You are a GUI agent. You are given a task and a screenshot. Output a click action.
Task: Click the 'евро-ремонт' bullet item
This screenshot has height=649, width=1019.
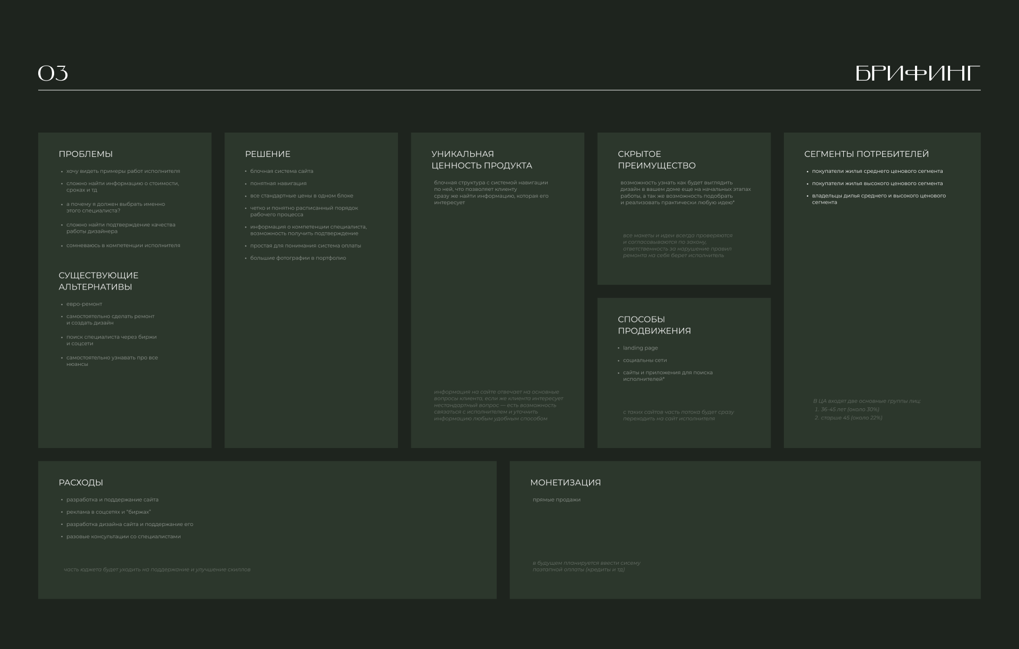click(84, 304)
